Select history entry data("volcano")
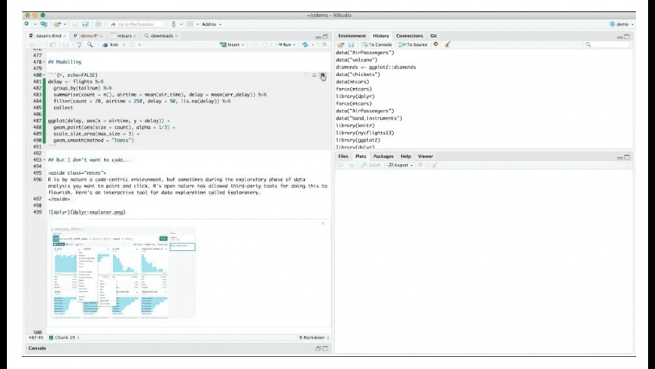Image resolution: width=655 pixels, height=369 pixels. [x=357, y=59]
